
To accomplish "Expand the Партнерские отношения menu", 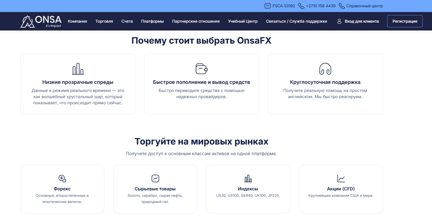I will click(196, 21).
